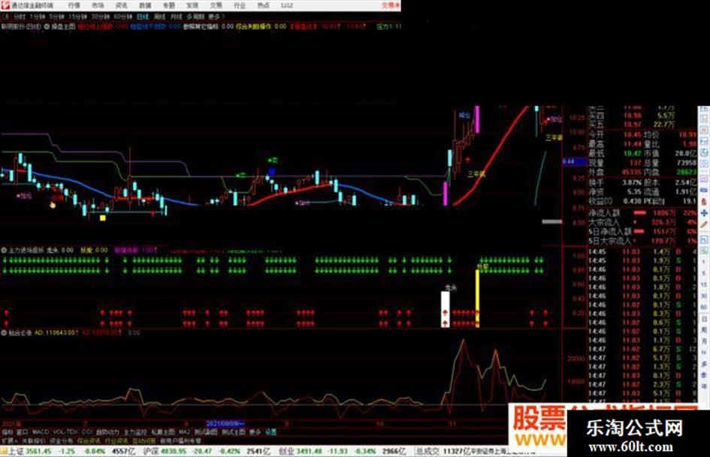Image resolution: width=710 pixels, height=457 pixels.
Task: Open the 专题 menu
Action: click(x=168, y=5)
